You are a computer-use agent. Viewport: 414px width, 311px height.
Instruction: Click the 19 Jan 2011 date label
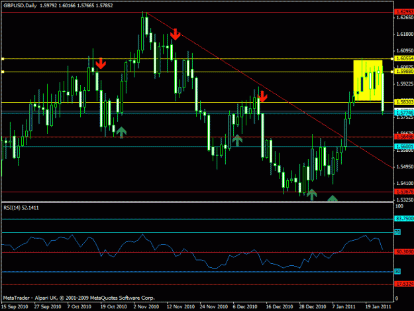click(x=378, y=307)
